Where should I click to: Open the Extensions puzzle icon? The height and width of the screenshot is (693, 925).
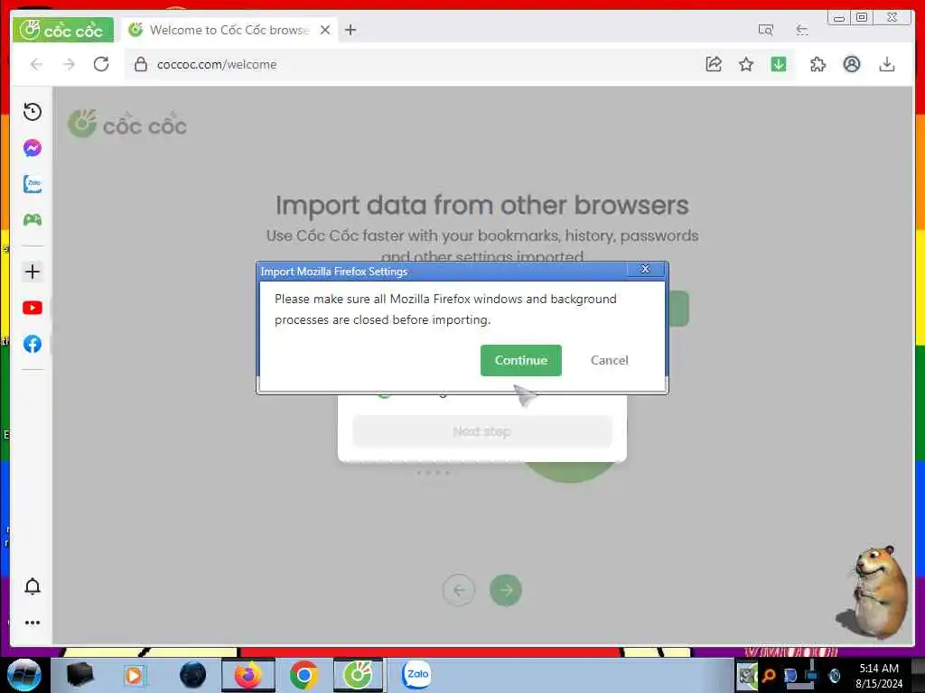[x=818, y=64]
